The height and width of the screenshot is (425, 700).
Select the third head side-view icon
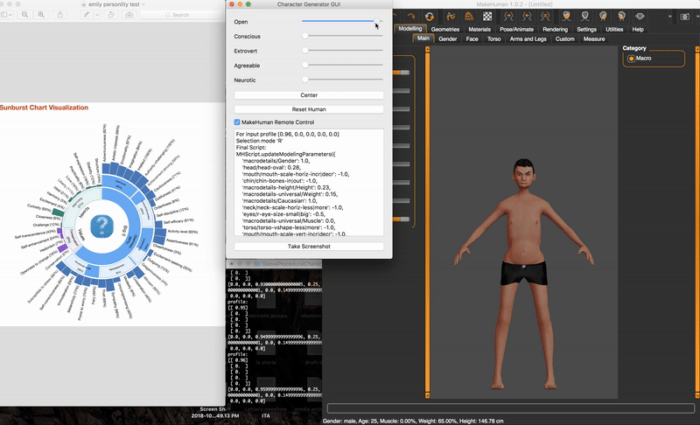pyautogui.click(x=603, y=17)
